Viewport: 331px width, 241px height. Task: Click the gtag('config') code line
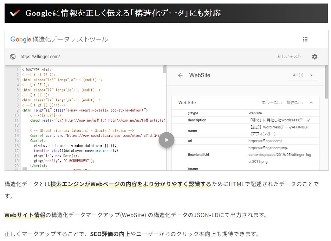64,161
